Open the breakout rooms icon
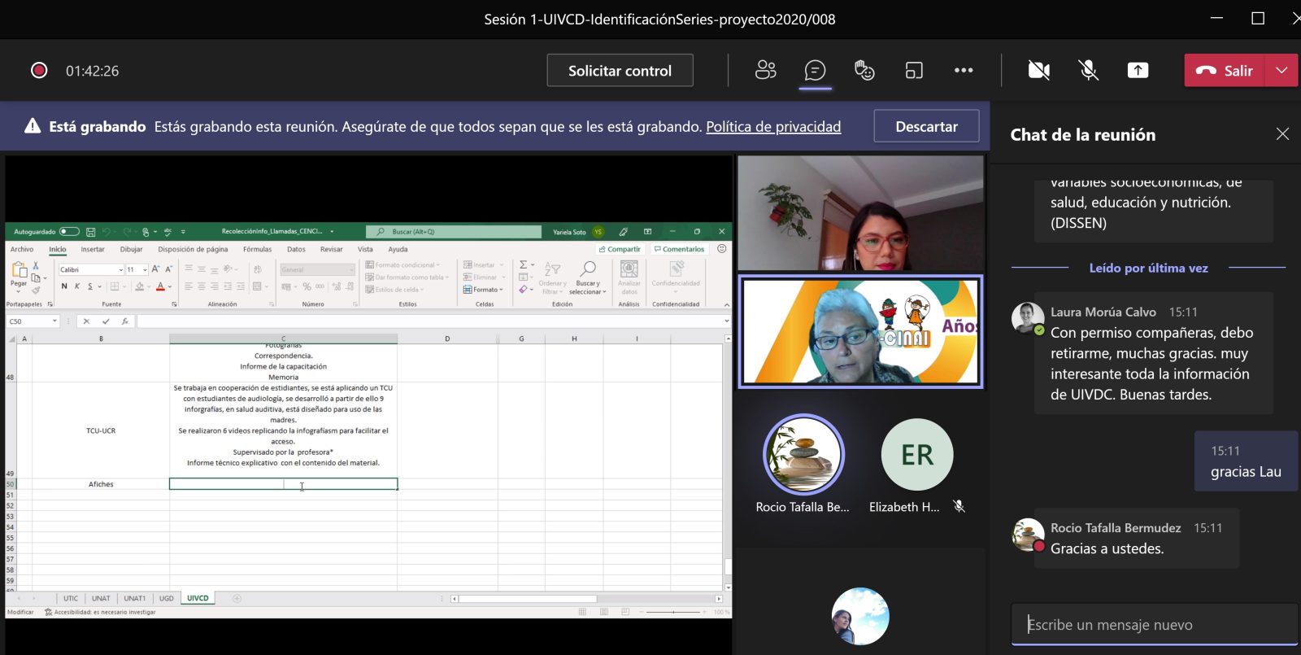This screenshot has height=655, width=1301. pos(914,71)
